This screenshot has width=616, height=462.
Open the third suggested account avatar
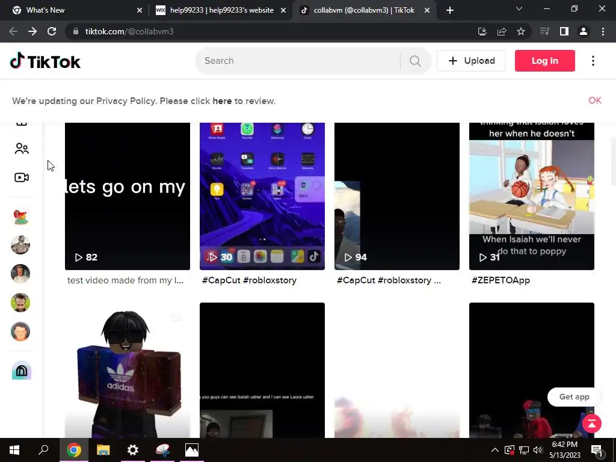(20, 274)
